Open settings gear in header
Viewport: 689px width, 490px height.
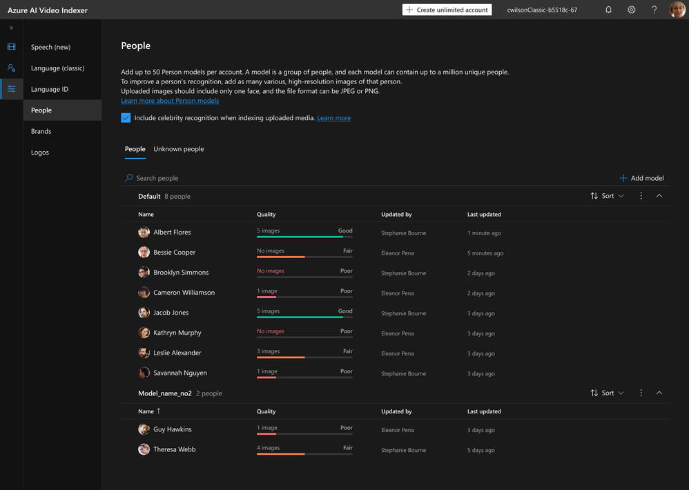pyautogui.click(x=632, y=10)
